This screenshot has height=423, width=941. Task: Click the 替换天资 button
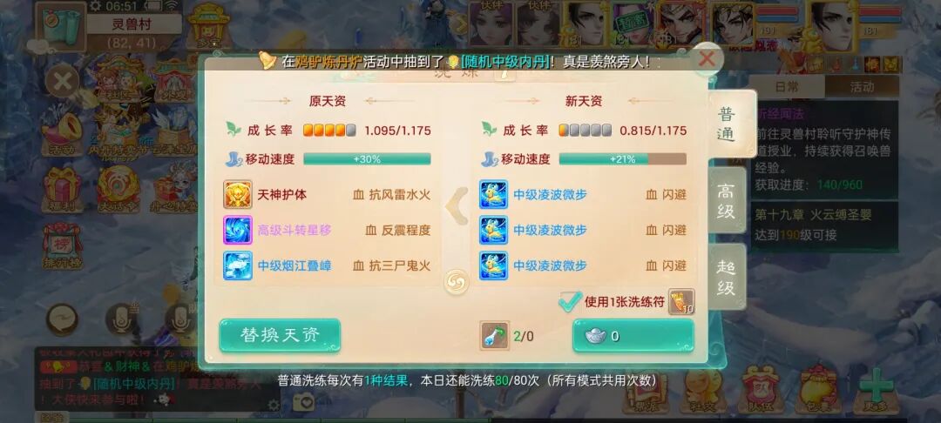280,335
